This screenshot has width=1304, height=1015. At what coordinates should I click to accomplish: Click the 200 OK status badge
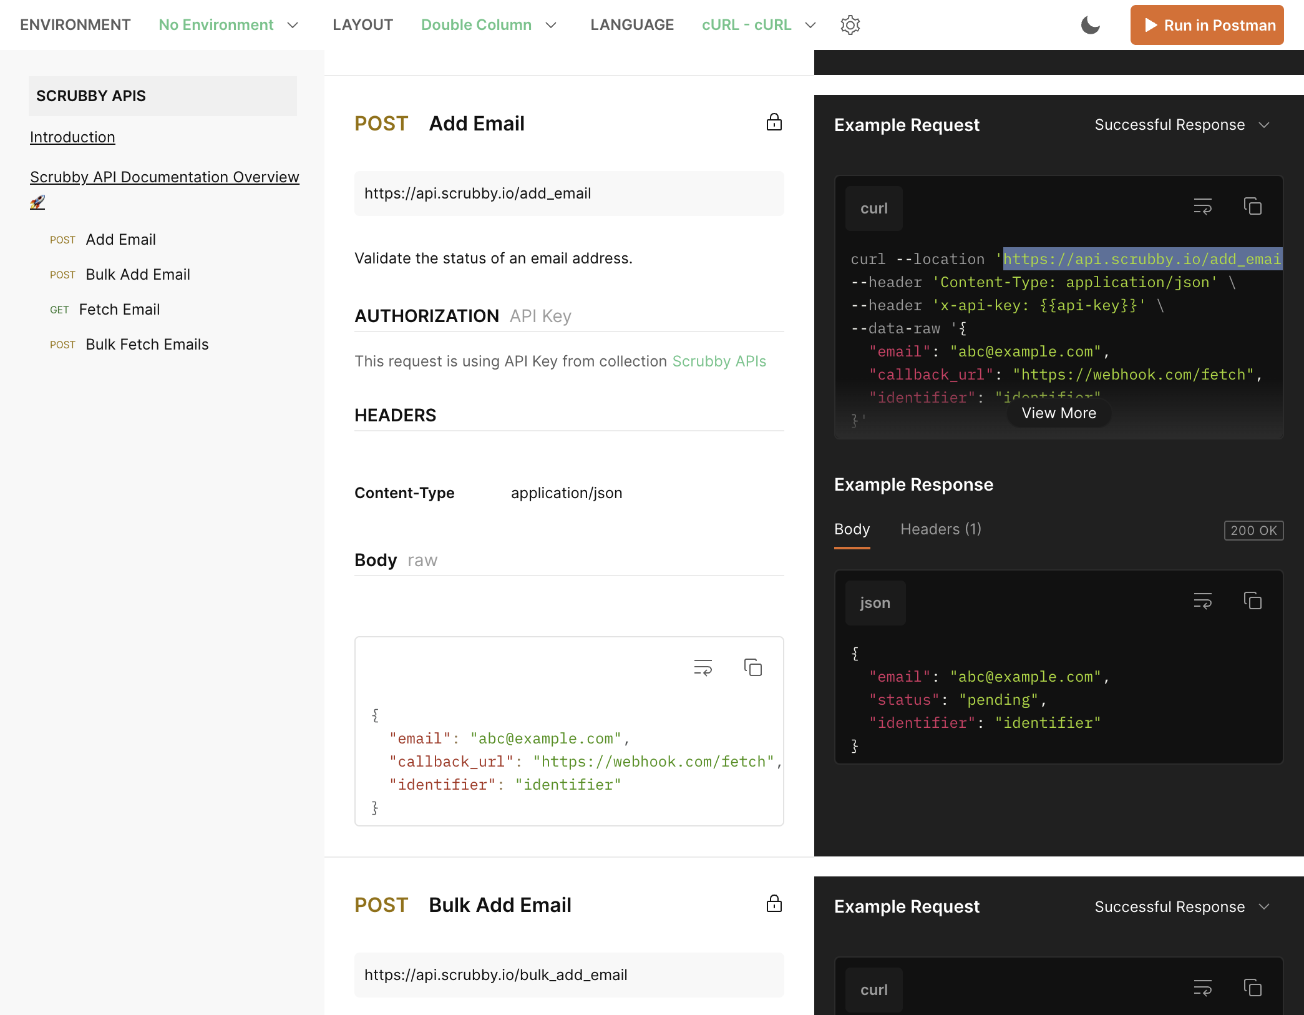click(1253, 531)
